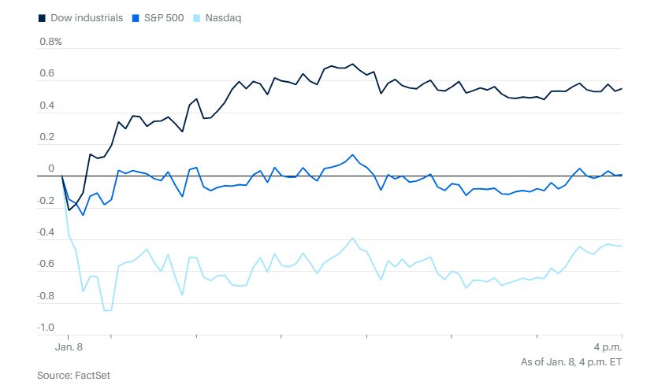
Task: Click the -0.8 y-axis label
Action: 45,296
